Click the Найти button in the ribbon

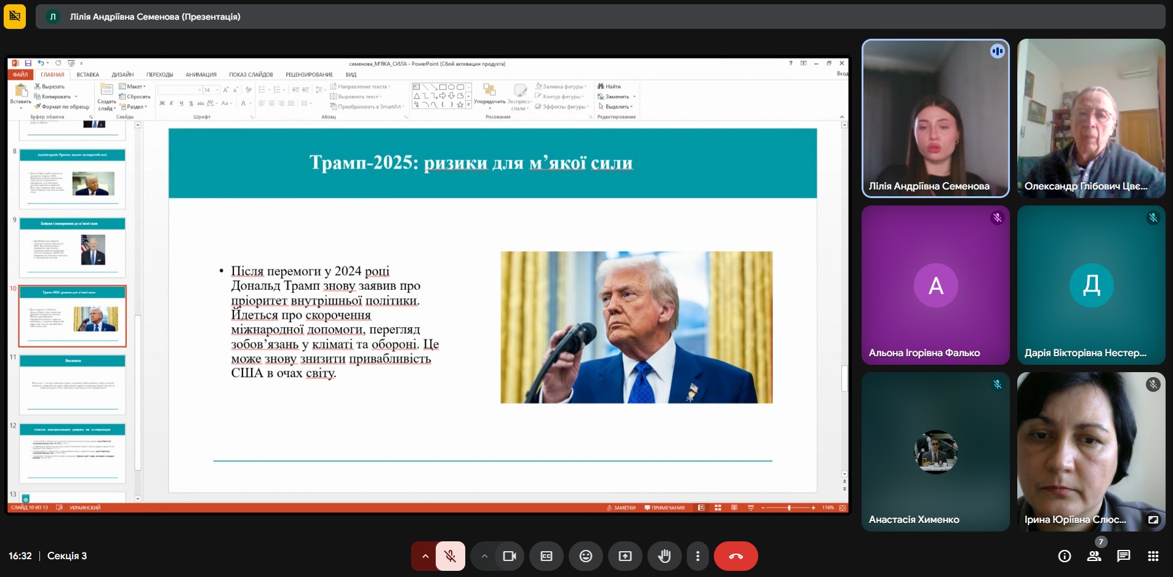pos(609,87)
